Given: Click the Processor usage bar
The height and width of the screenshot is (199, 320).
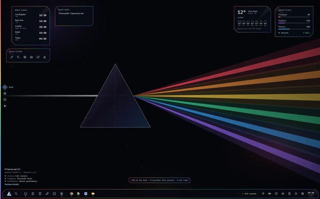Looking at the screenshot, I should pos(294,17).
